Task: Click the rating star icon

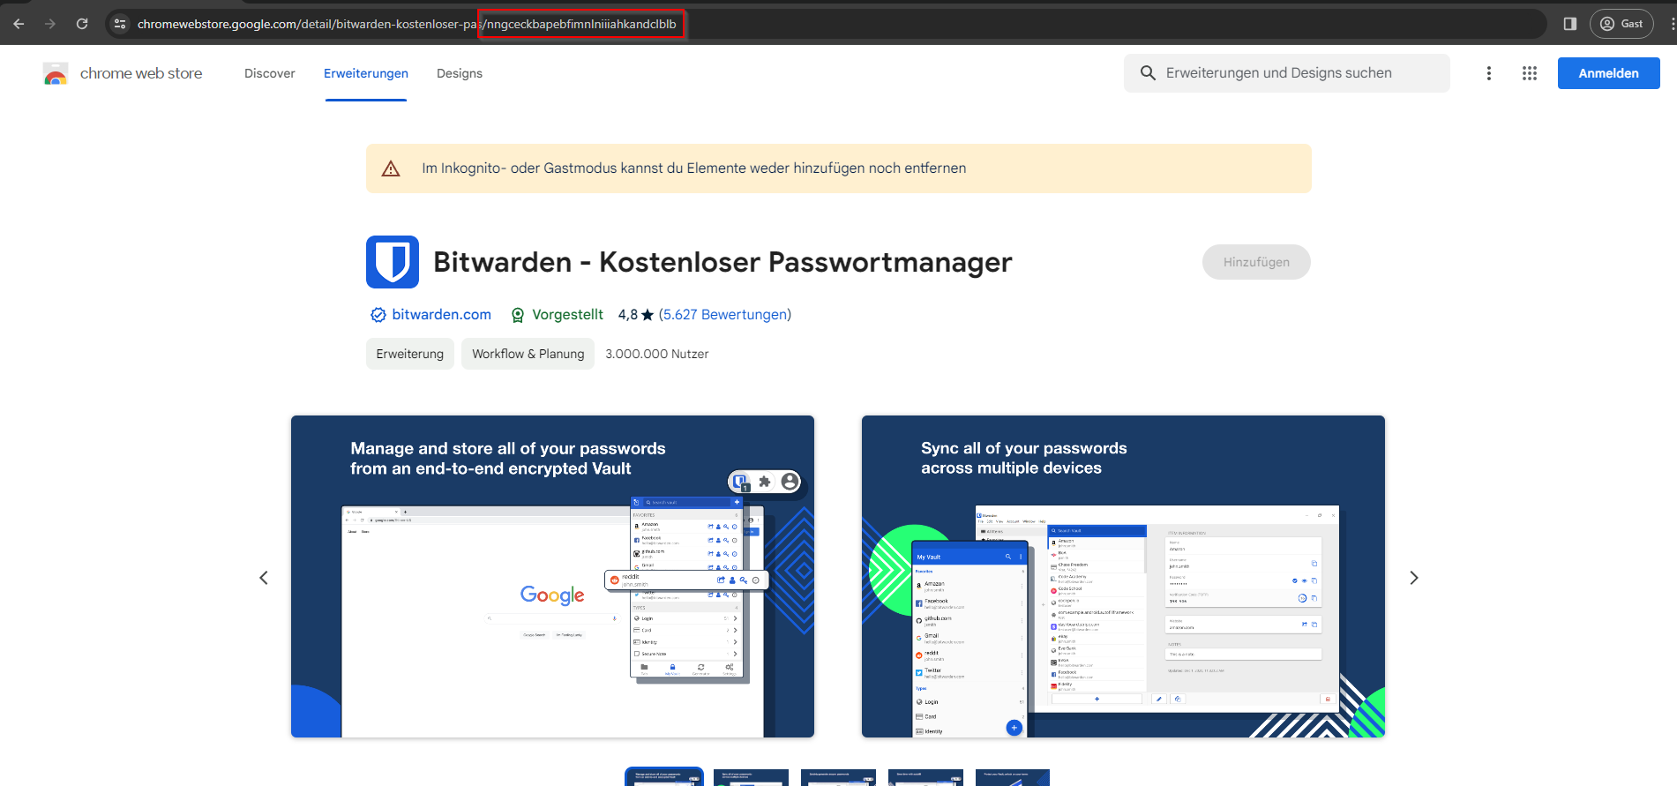Action: tap(648, 315)
